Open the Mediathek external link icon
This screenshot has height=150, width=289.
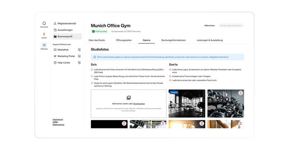pyautogui.click(x=79, y=50)
